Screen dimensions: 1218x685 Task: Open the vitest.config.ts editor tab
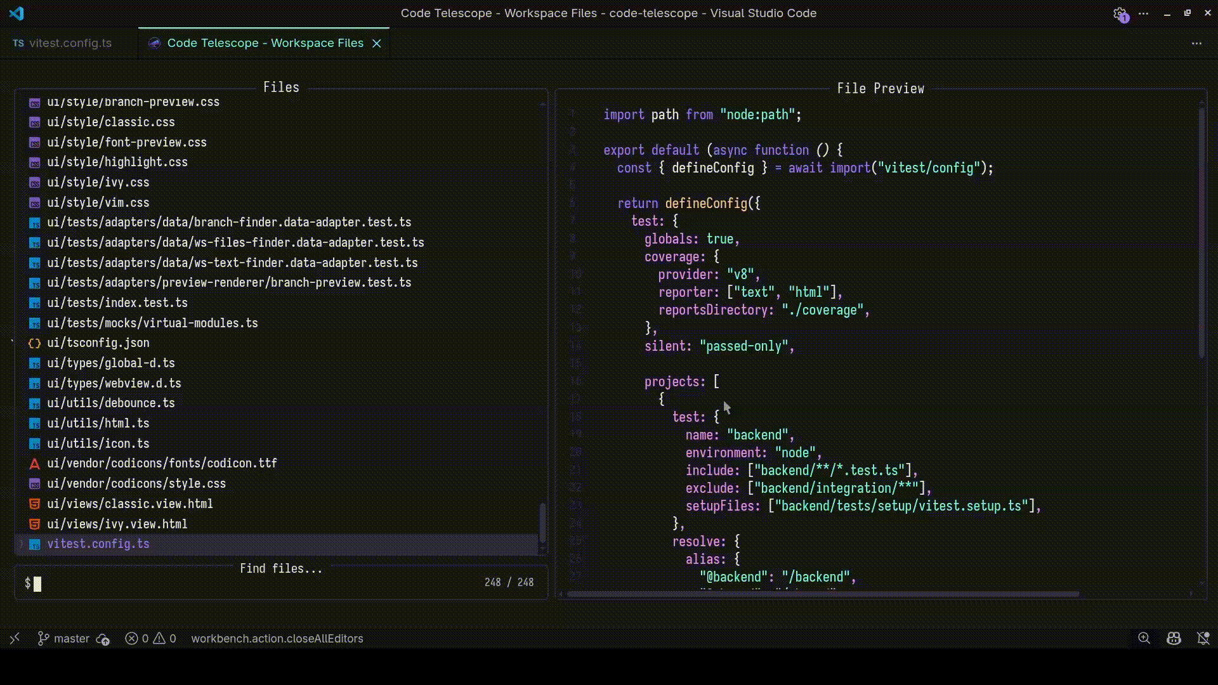[62, 43]
